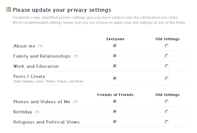
Task: Choose Old Settings for Religious and Political Views
Action: [167, 122]
